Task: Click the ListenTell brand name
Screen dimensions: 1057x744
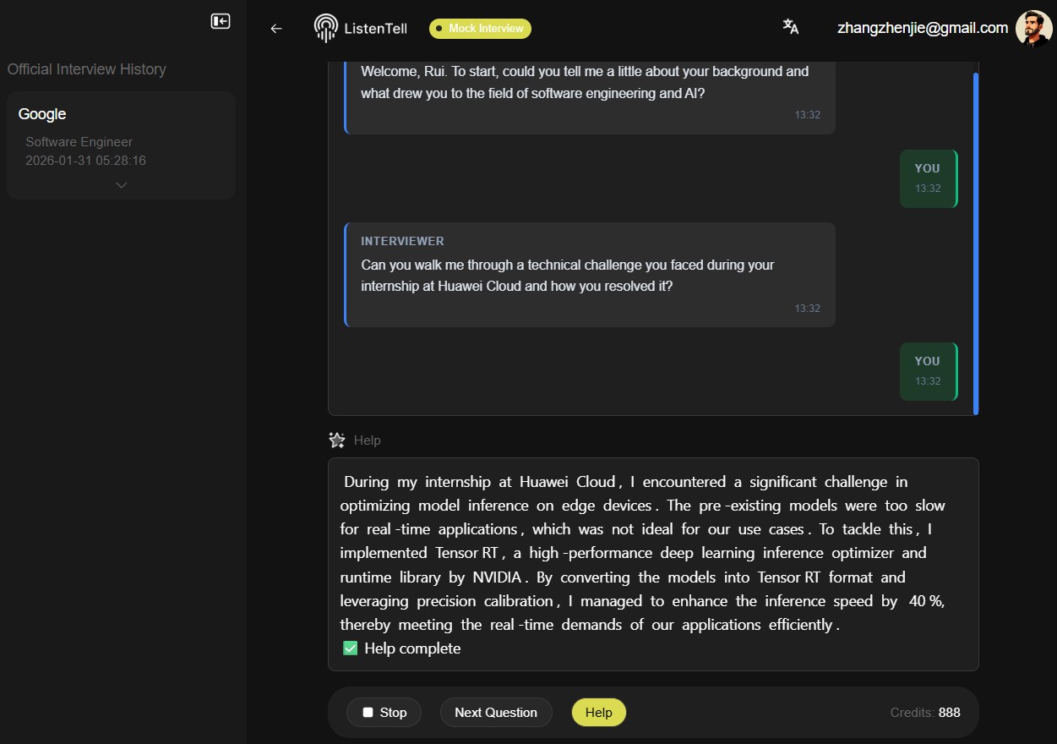Action: [x=375, y=28]
